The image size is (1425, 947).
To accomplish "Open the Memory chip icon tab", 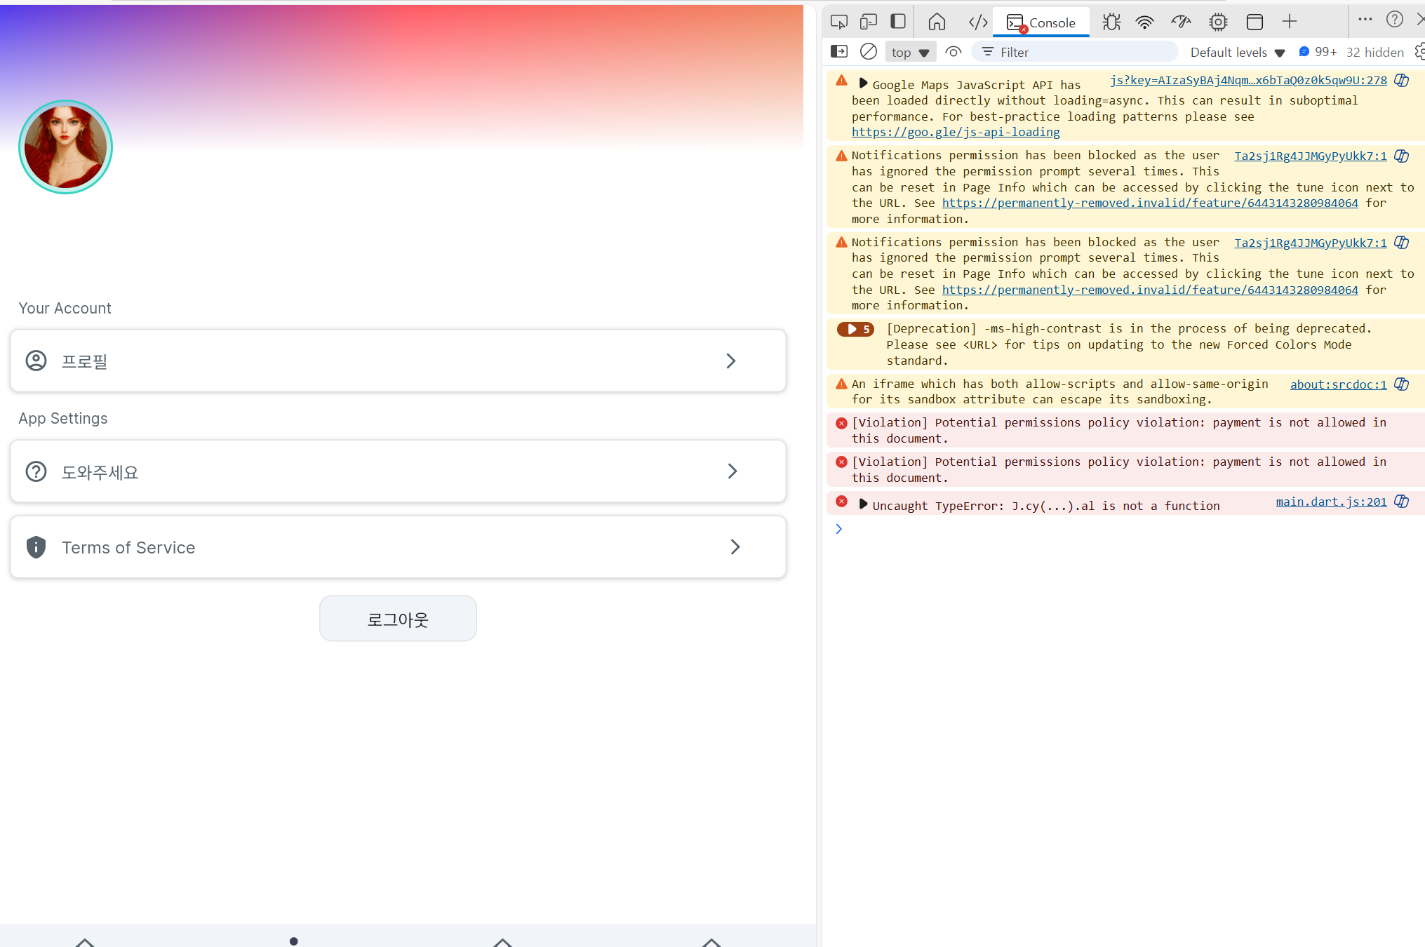I will (x=1218, y=22).
